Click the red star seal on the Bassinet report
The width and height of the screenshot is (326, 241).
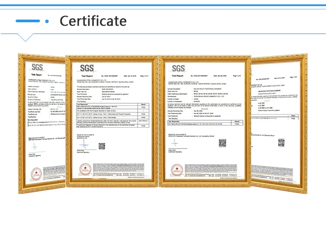[177, 170]
